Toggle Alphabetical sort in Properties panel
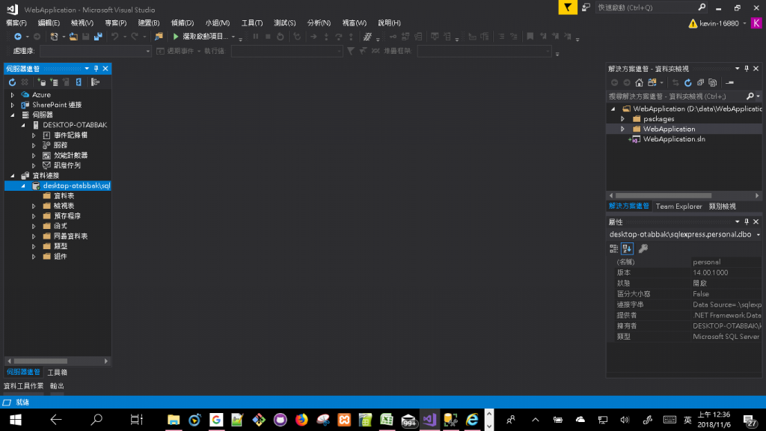The height and width of the screenshot is (431, 766). 628,248
